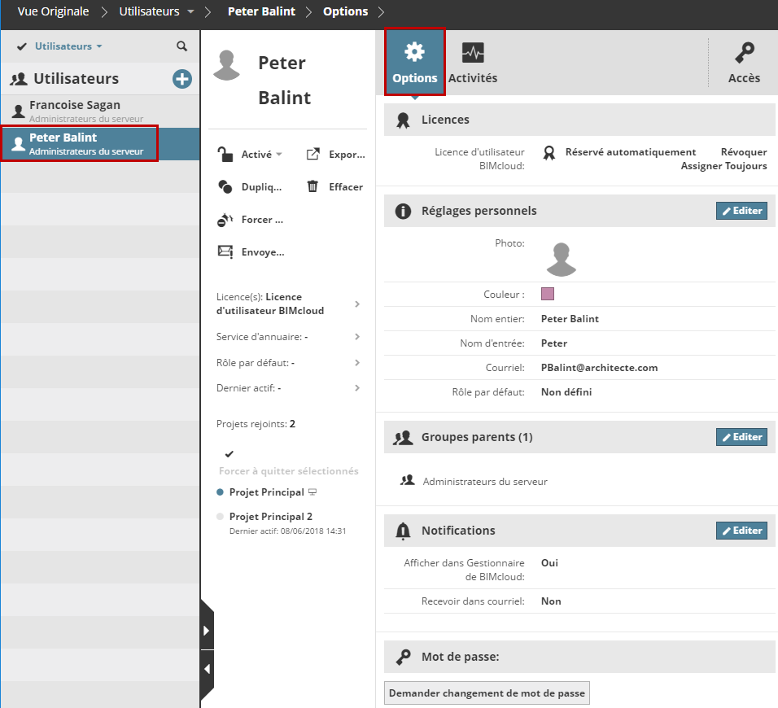Click the Dupliquer icon
This screenshot has width=778, height=708.
(x=225, y=186)
